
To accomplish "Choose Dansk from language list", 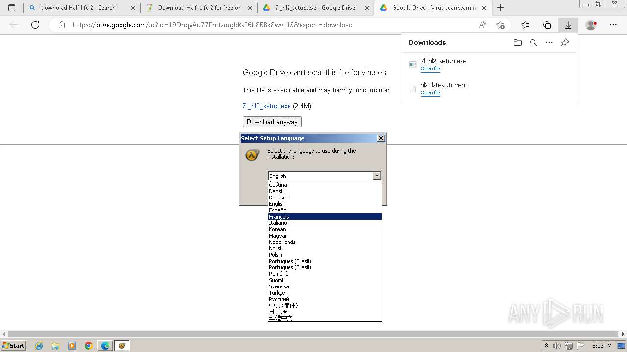I will point(325,191).
